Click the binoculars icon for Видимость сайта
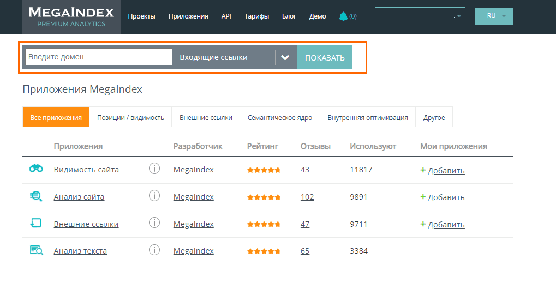 tap(36, 169)
